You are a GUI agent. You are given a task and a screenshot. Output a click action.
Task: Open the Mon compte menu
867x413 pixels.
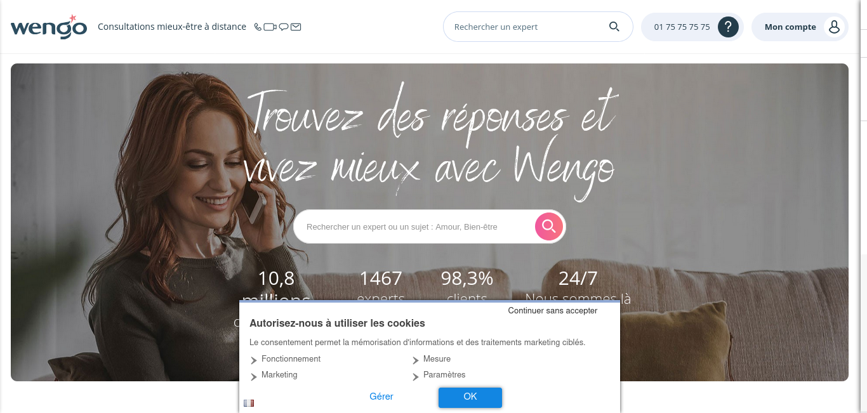(x=800, y=27)
